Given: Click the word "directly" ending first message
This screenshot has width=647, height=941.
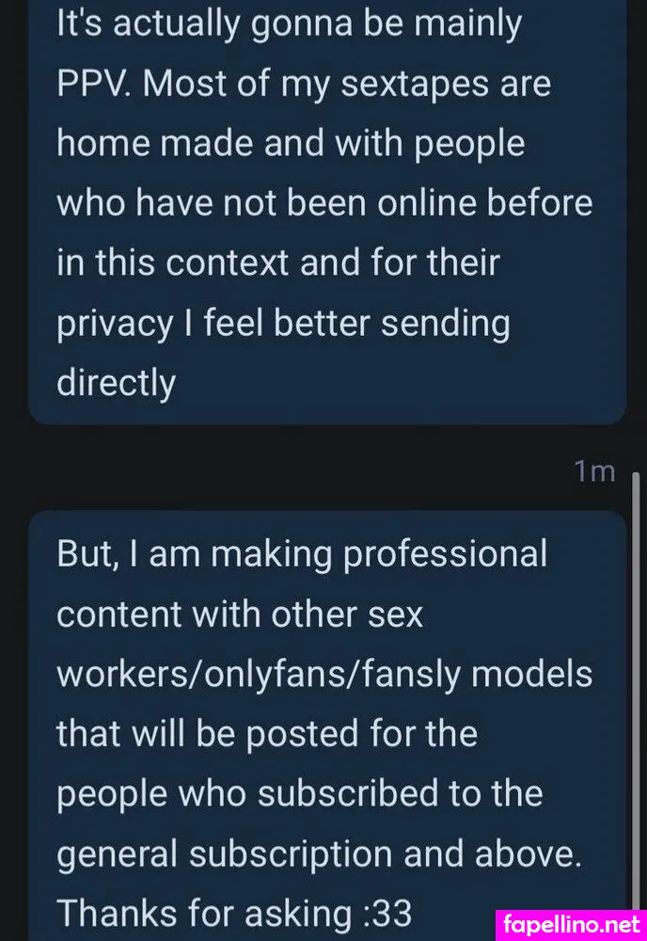Looking at the screenshot, I should [x=116, y=383].
